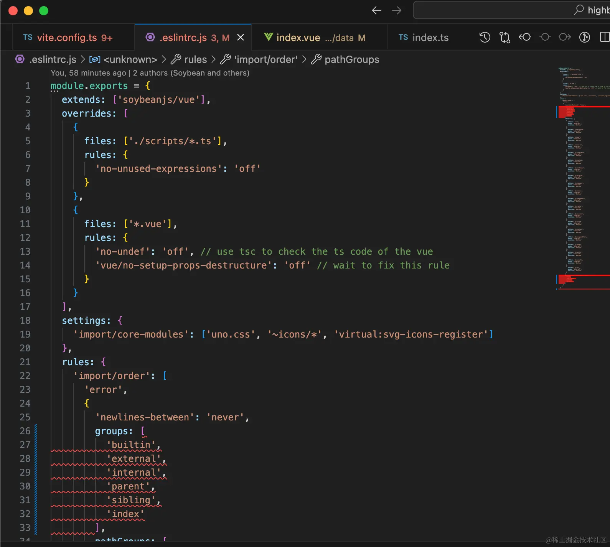Screen dimensions: 610x547
Task: Click the command center search field
Action: (511, 10)
